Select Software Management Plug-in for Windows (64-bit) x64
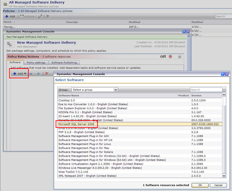The width and height of the screenshot is (232, 191). [x=140, y=160]
